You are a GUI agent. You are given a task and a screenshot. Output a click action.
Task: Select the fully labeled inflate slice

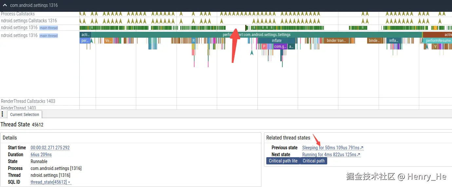coord(277,41)
